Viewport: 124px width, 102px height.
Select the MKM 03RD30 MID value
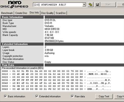pyautogui.click(x=52, y=29)
